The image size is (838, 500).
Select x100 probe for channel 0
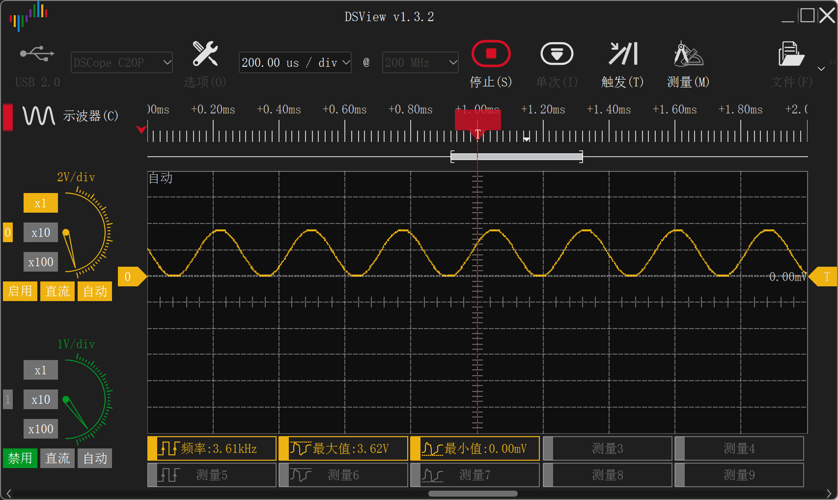tap(41, 262)
